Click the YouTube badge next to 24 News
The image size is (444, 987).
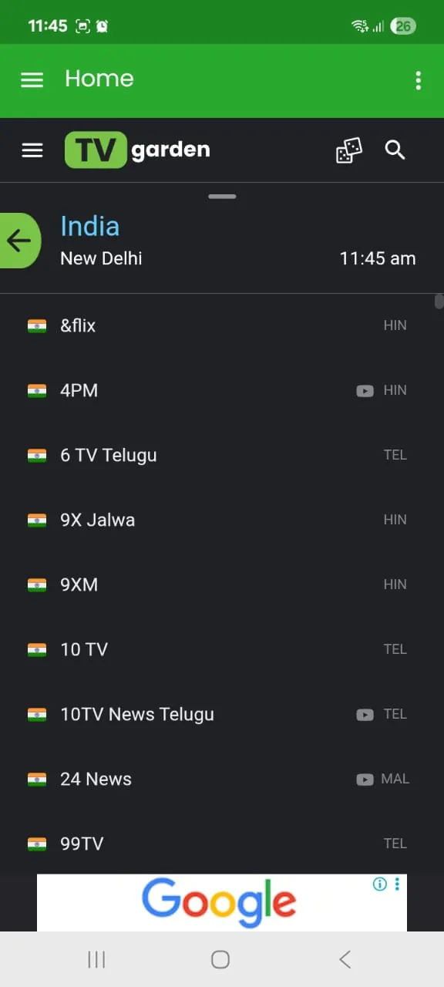click(x=364, y=780)
